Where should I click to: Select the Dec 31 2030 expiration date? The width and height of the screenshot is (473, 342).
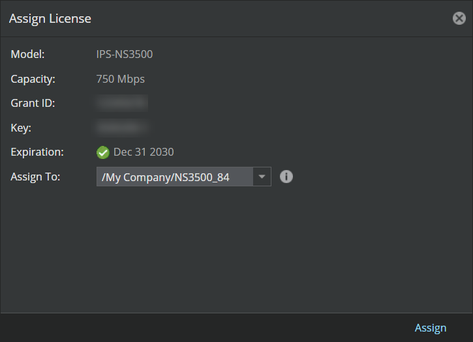[144, 152]
